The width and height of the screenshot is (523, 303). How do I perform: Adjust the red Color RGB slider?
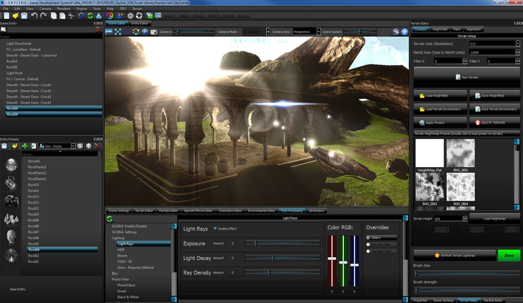point(332,259)
